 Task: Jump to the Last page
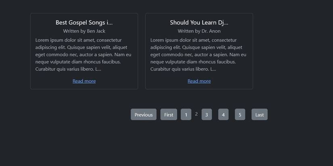click(260, 115)
